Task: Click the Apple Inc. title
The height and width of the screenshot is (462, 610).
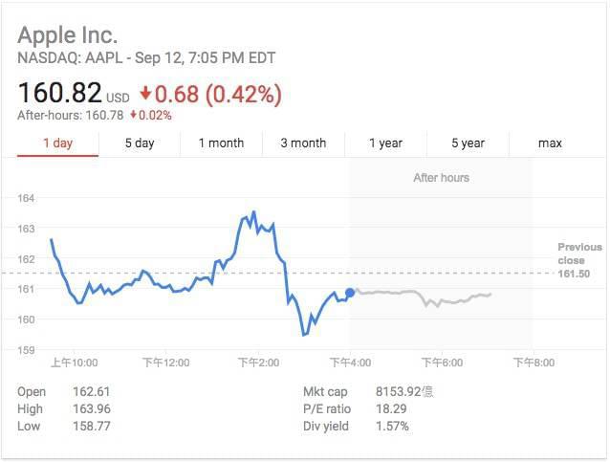Action: 68,36
